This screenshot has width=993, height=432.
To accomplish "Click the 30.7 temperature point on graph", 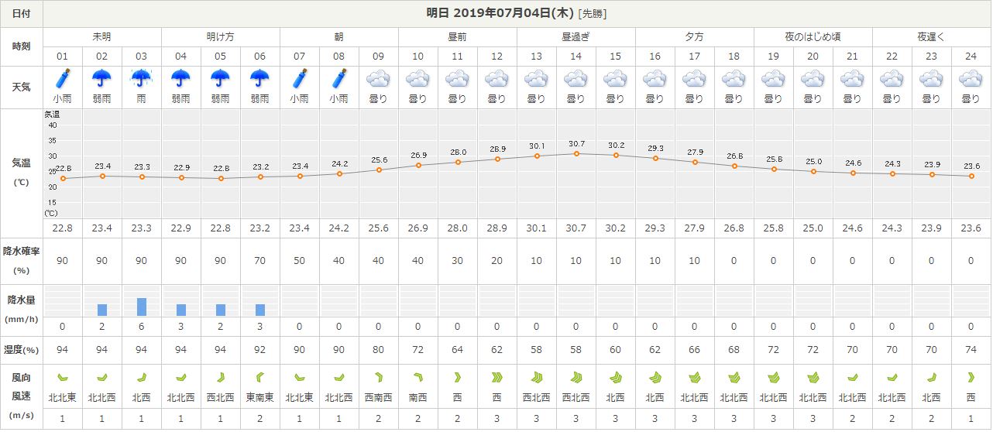I will pyautogui.click(x=576, y=154).
